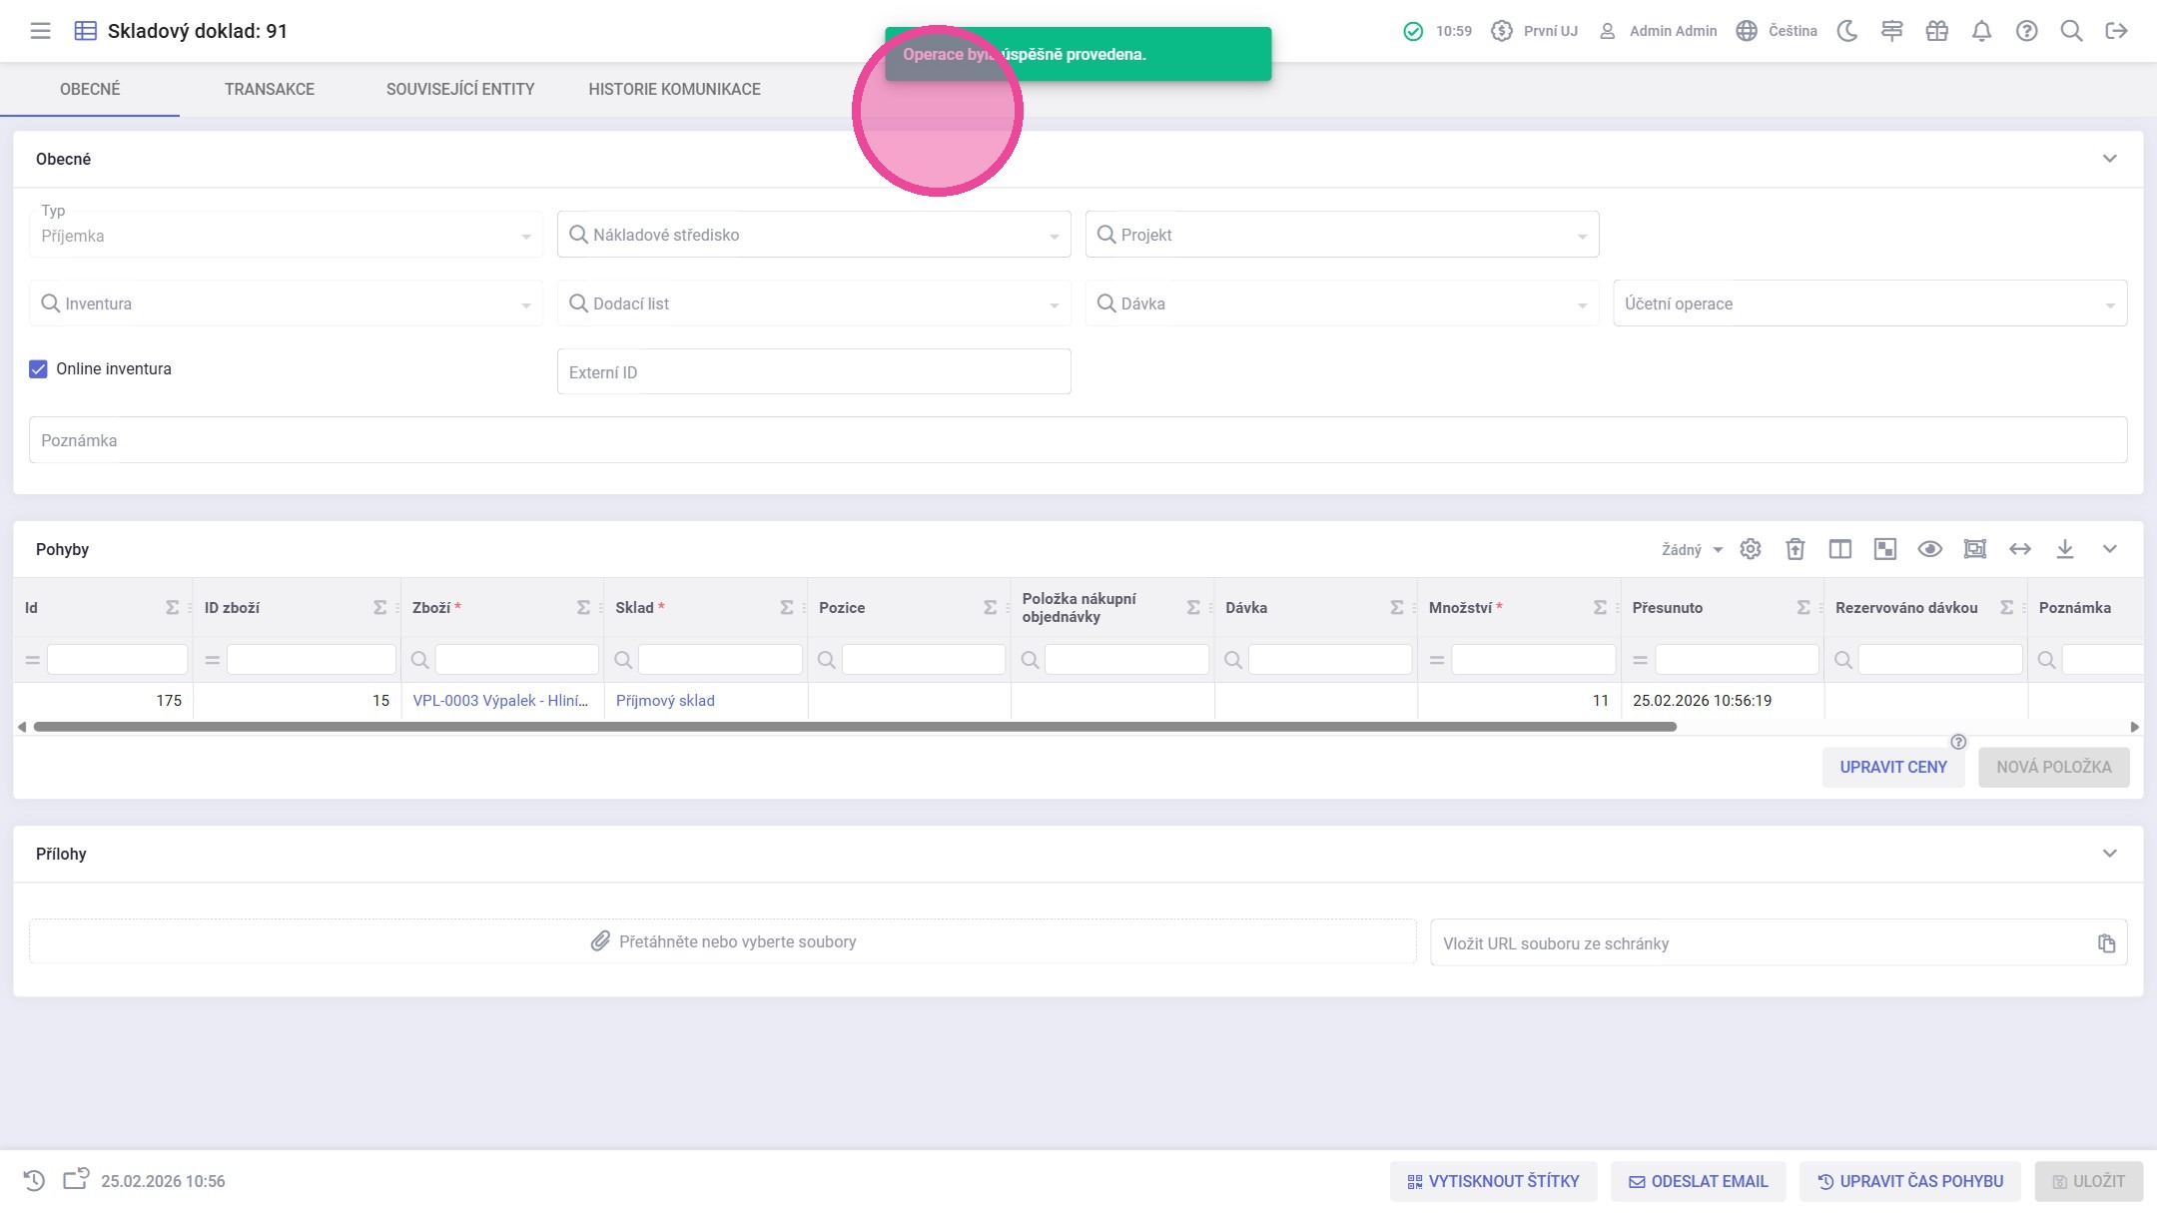Open the Nákladové středisko dropdown
2157x1213 pixels.
813,235
